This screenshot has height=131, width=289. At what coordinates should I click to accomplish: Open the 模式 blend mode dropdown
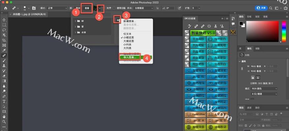[57, 8]
